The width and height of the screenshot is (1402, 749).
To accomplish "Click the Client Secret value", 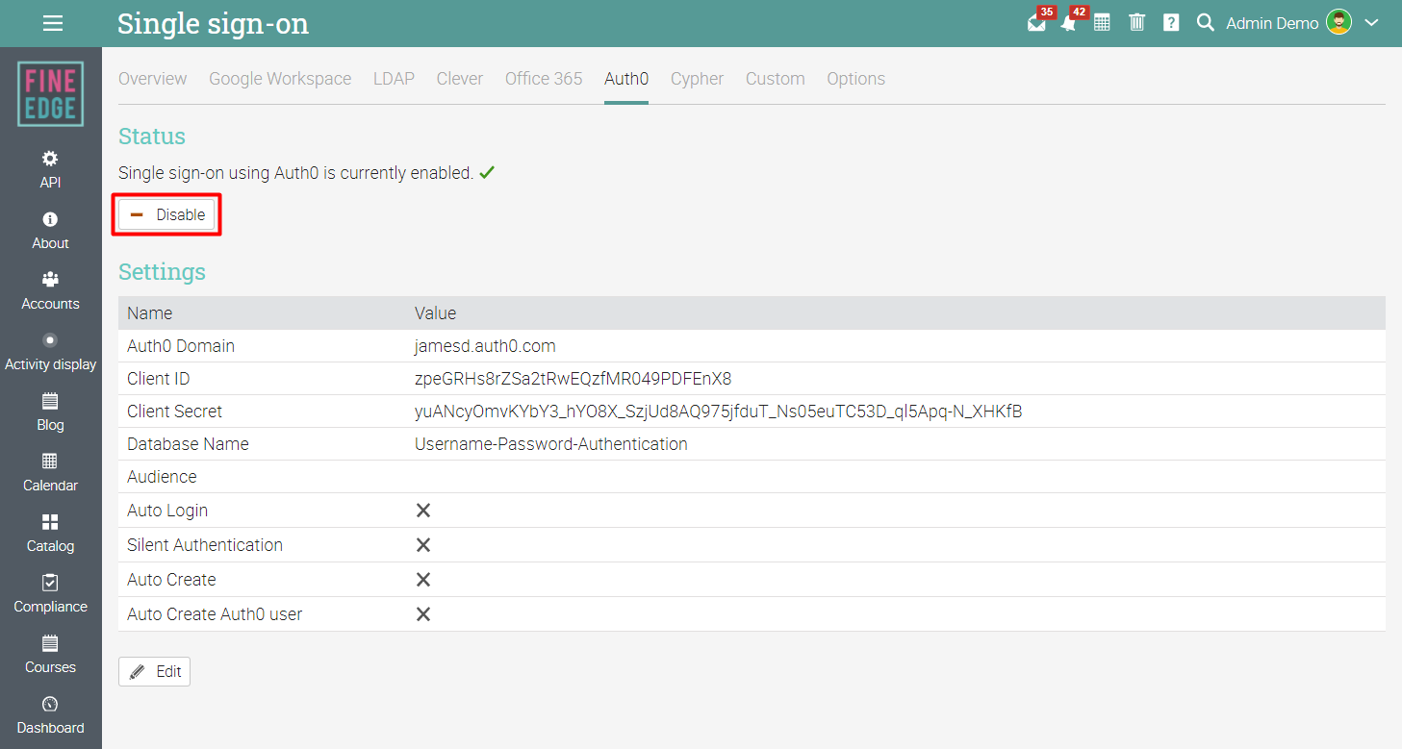I will click(x=718, y=412).
